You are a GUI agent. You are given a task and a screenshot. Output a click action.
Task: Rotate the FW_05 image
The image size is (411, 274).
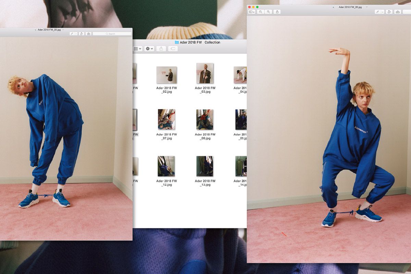click(x=82, y=34)
